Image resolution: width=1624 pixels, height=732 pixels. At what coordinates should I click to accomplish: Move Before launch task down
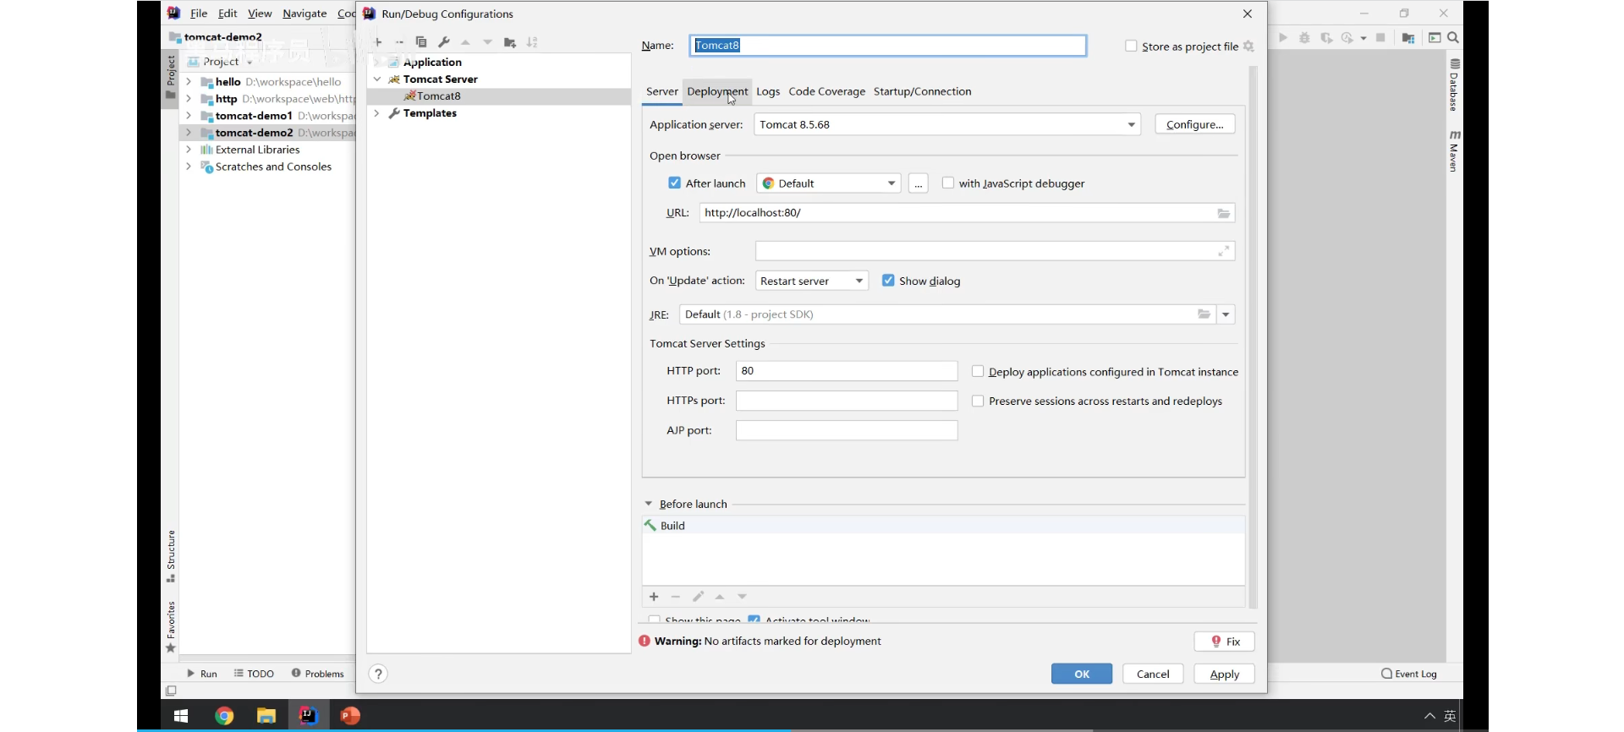tap(742, 597)
